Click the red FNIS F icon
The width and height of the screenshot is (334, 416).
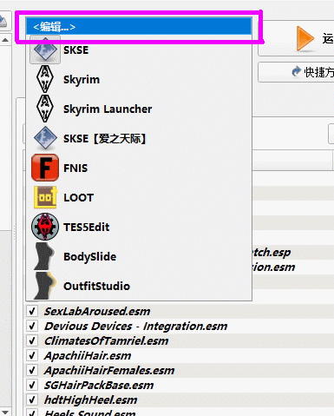45,168
